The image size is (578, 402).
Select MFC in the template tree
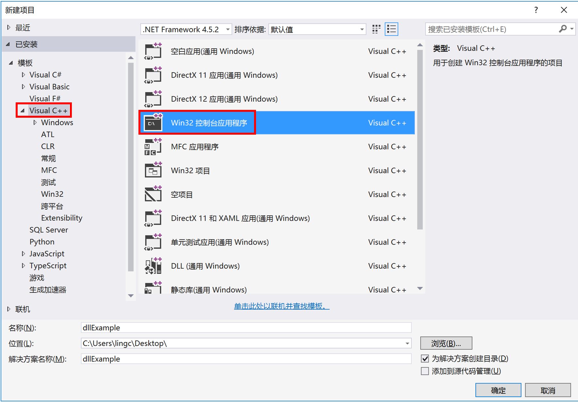coord(49,170)
